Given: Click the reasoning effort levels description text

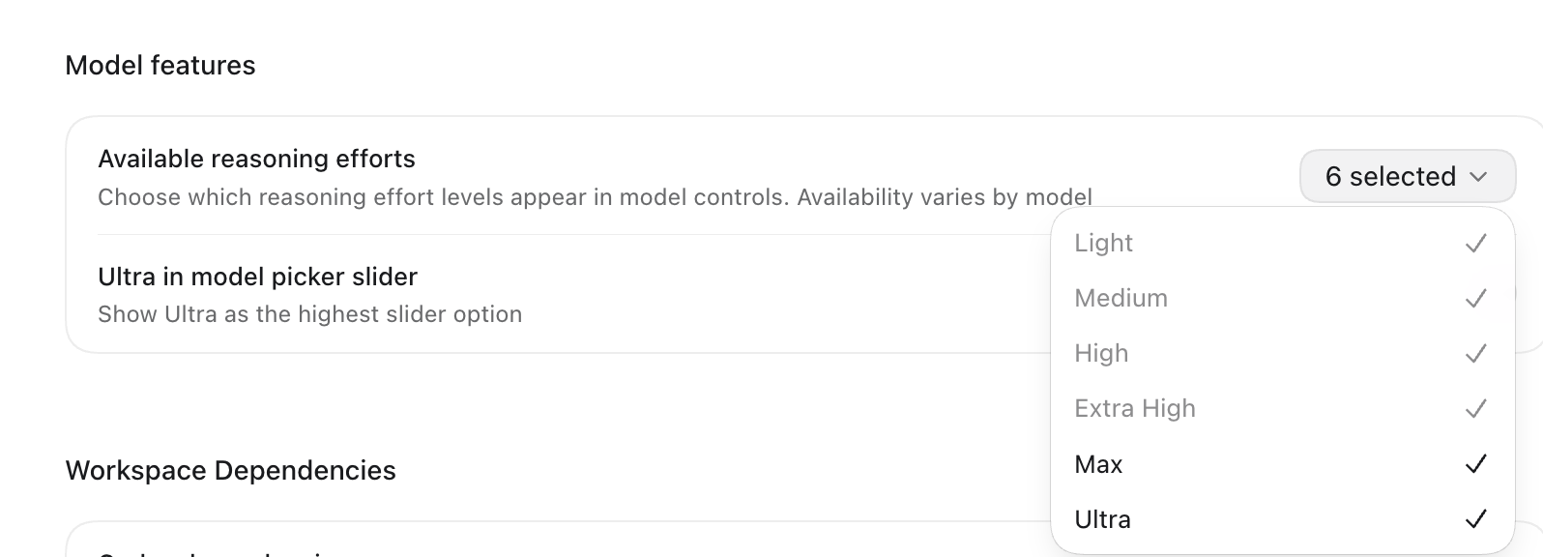Looking at the screenshot, I should (x=595, y=197).
